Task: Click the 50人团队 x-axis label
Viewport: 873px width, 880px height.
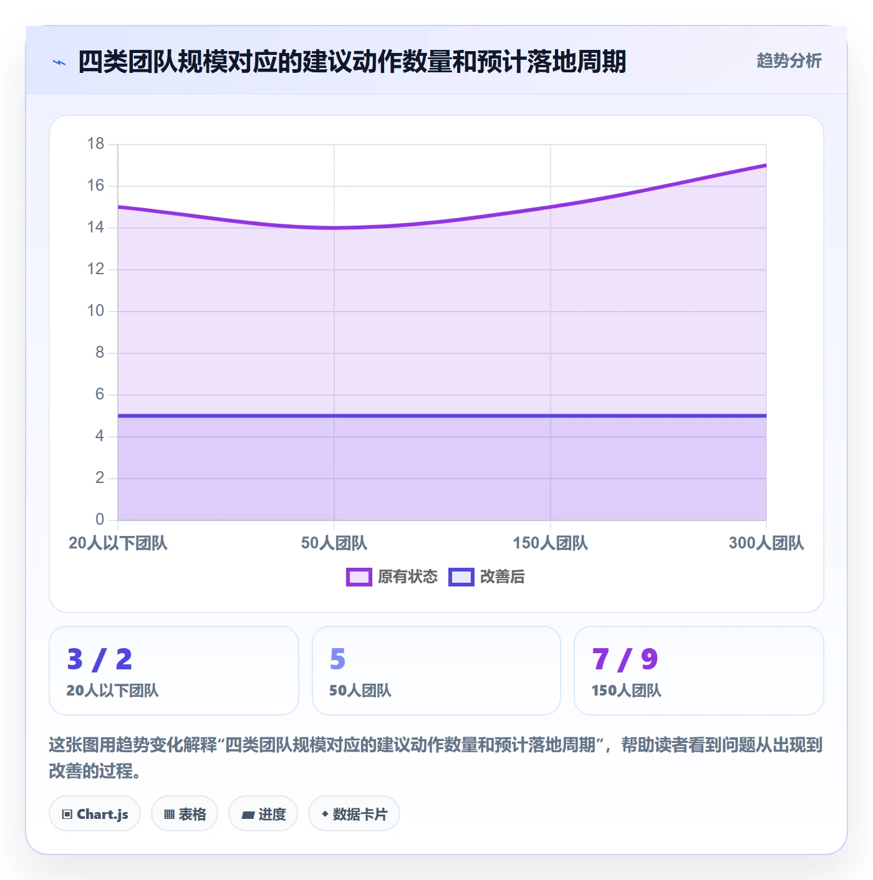Action: pos(334,543)
